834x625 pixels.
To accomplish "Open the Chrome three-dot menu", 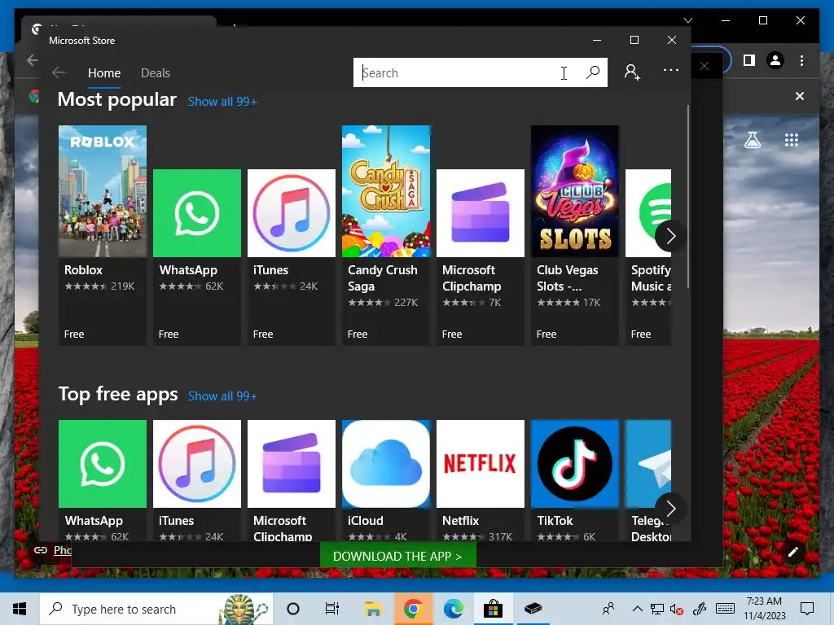I will tap(801, 60).
